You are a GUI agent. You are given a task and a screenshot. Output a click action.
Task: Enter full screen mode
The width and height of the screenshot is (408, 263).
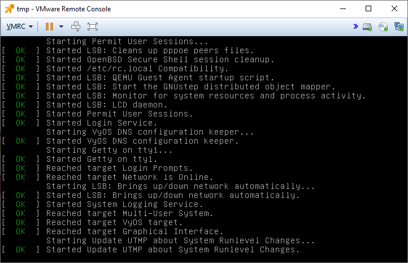pos(93,27)
